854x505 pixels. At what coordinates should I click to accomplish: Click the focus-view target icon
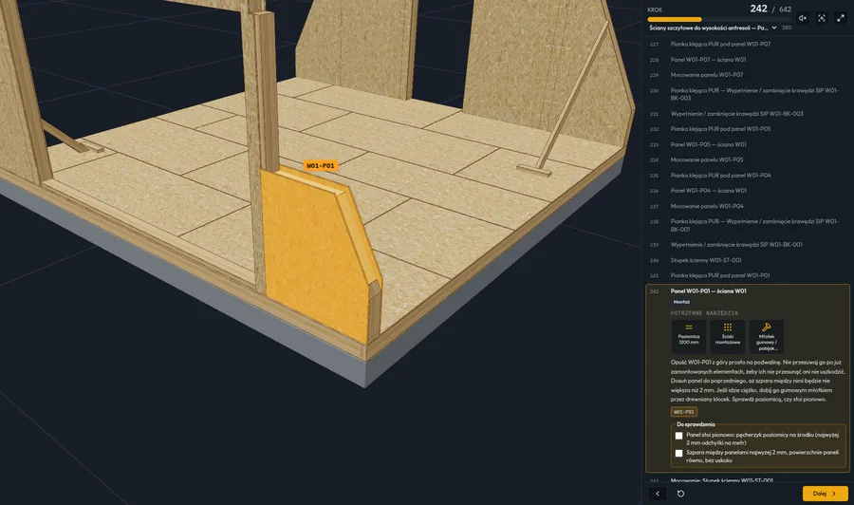[x=822, y=18]
